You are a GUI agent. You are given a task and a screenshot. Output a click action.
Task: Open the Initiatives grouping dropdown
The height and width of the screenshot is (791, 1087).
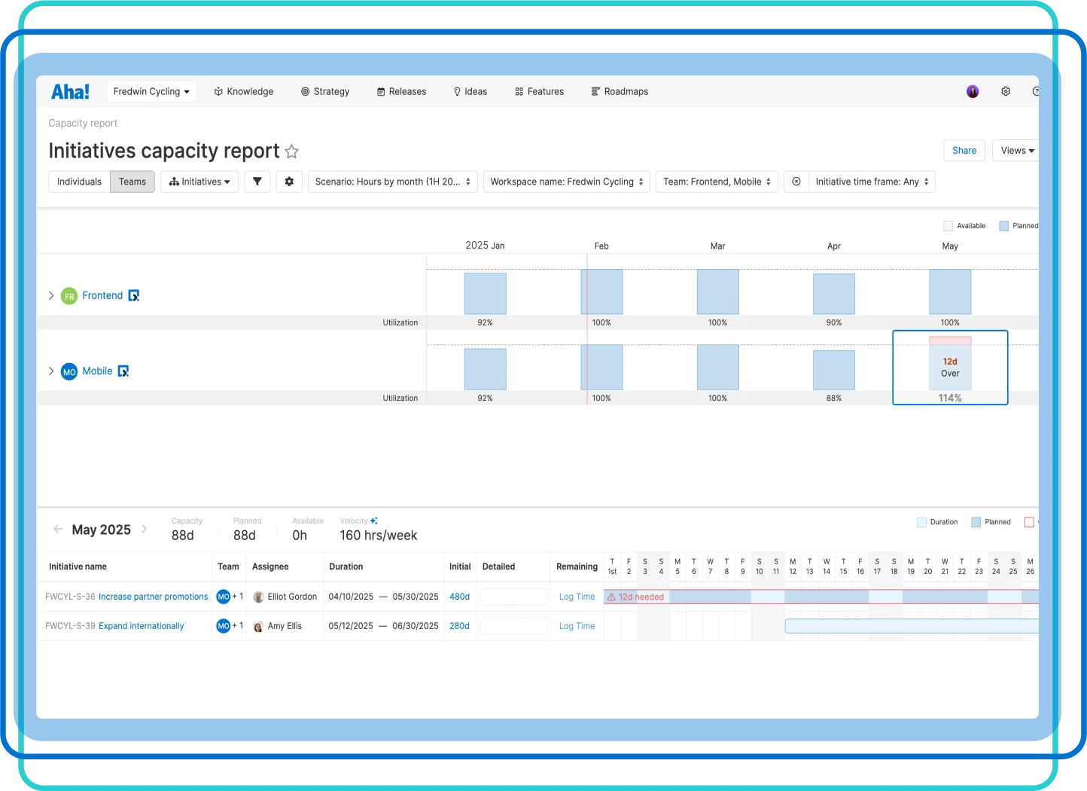[x=199, y=182]
